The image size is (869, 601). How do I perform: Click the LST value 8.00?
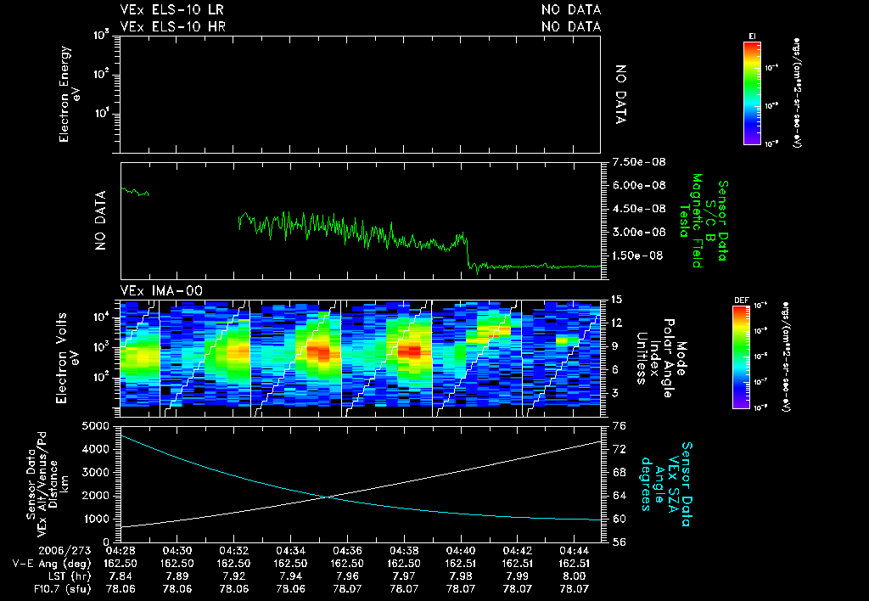click(575, 576)
